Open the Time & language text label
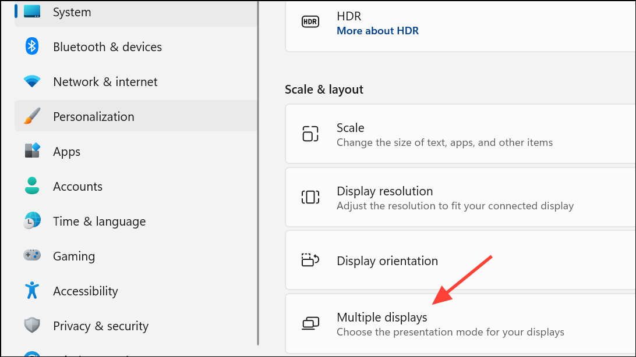 (x=99, y=222)
